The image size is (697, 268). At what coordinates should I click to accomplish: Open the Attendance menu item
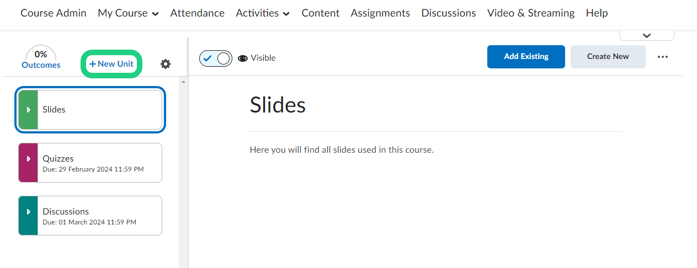click(197, 13)
